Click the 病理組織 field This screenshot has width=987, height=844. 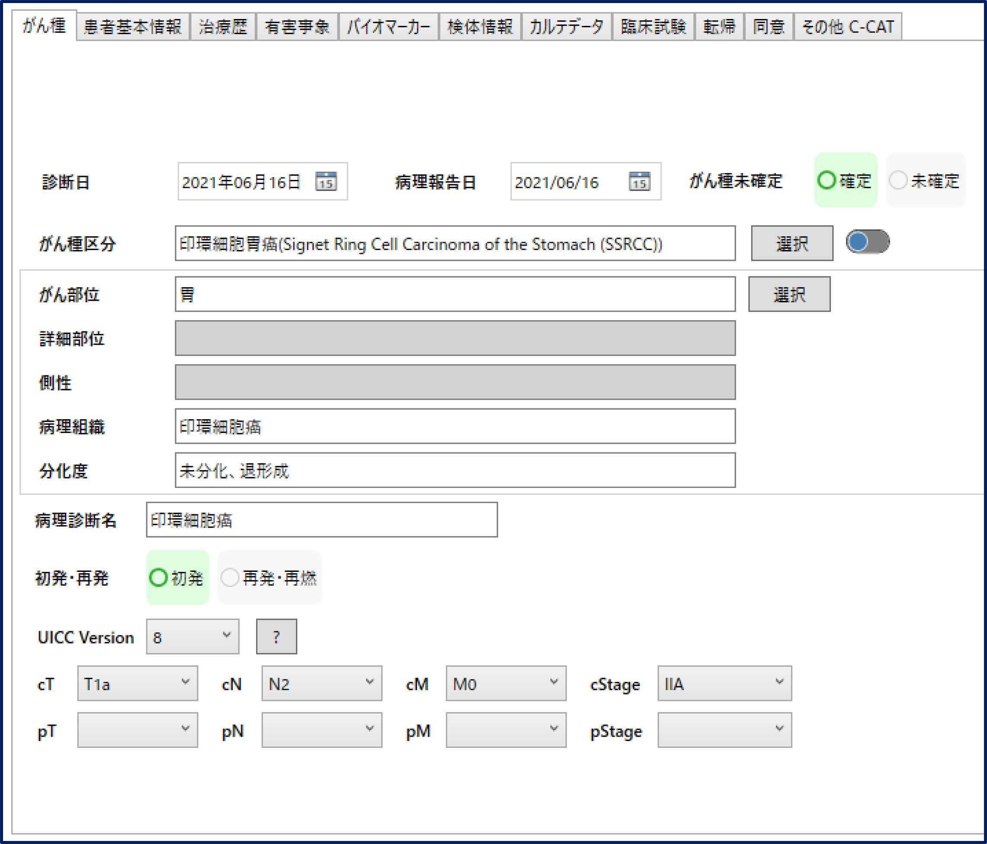(x=455, y=426)
